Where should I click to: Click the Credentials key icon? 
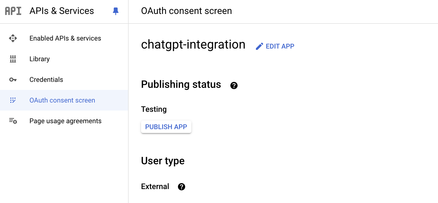click(x=13, y=80)
